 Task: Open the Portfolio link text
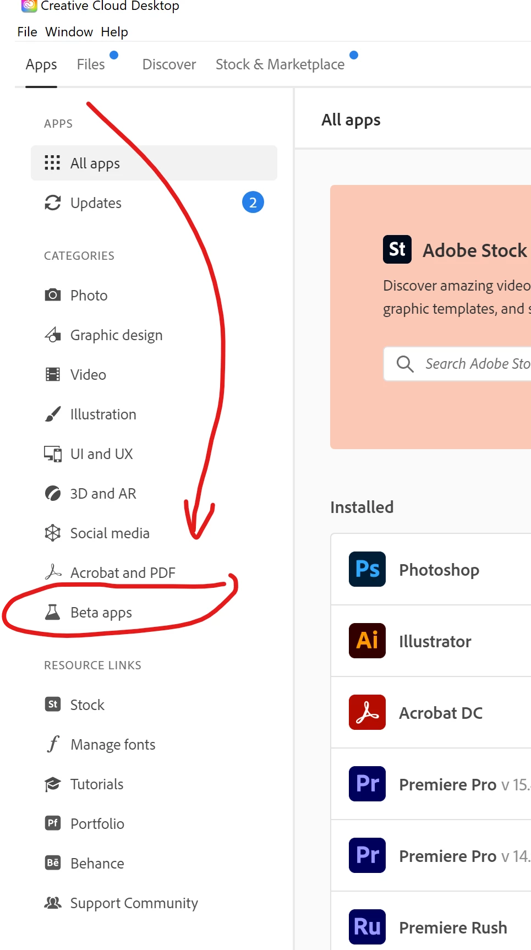(97, 824)
